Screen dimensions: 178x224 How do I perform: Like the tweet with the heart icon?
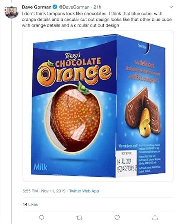pos(117,218)
